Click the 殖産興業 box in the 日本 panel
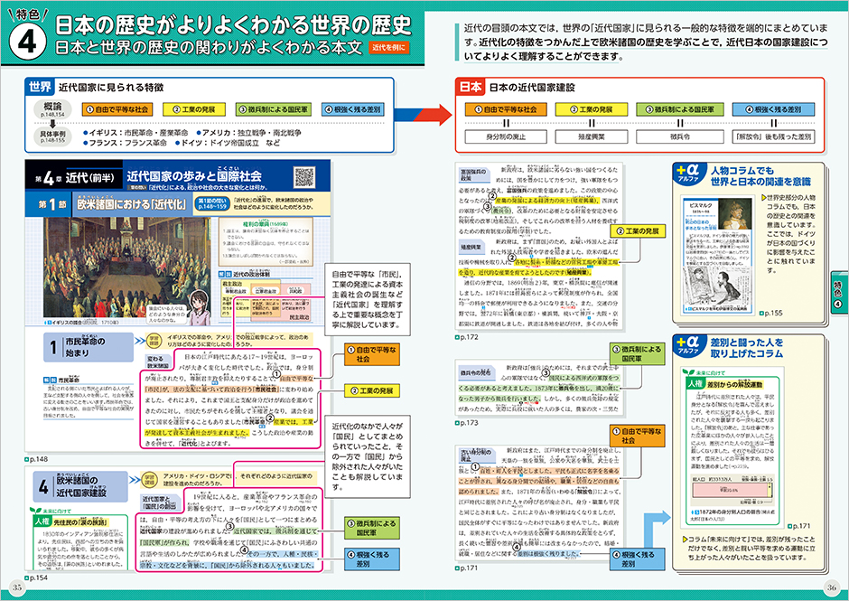Image resolution: width=849 pixels, height=601 pixels. pos(592,136)
